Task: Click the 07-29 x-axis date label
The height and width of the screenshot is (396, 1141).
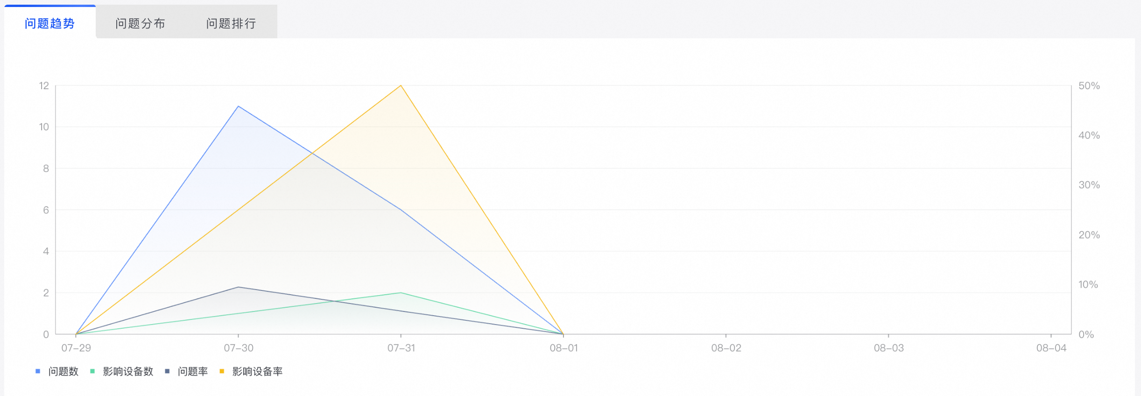Action: tap(76, 348)
